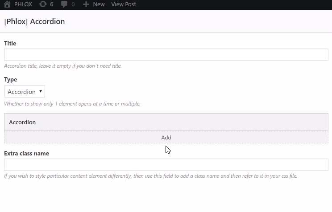Click the help text below the Type dropdown
332x212 pixels.
coord(72,104)
